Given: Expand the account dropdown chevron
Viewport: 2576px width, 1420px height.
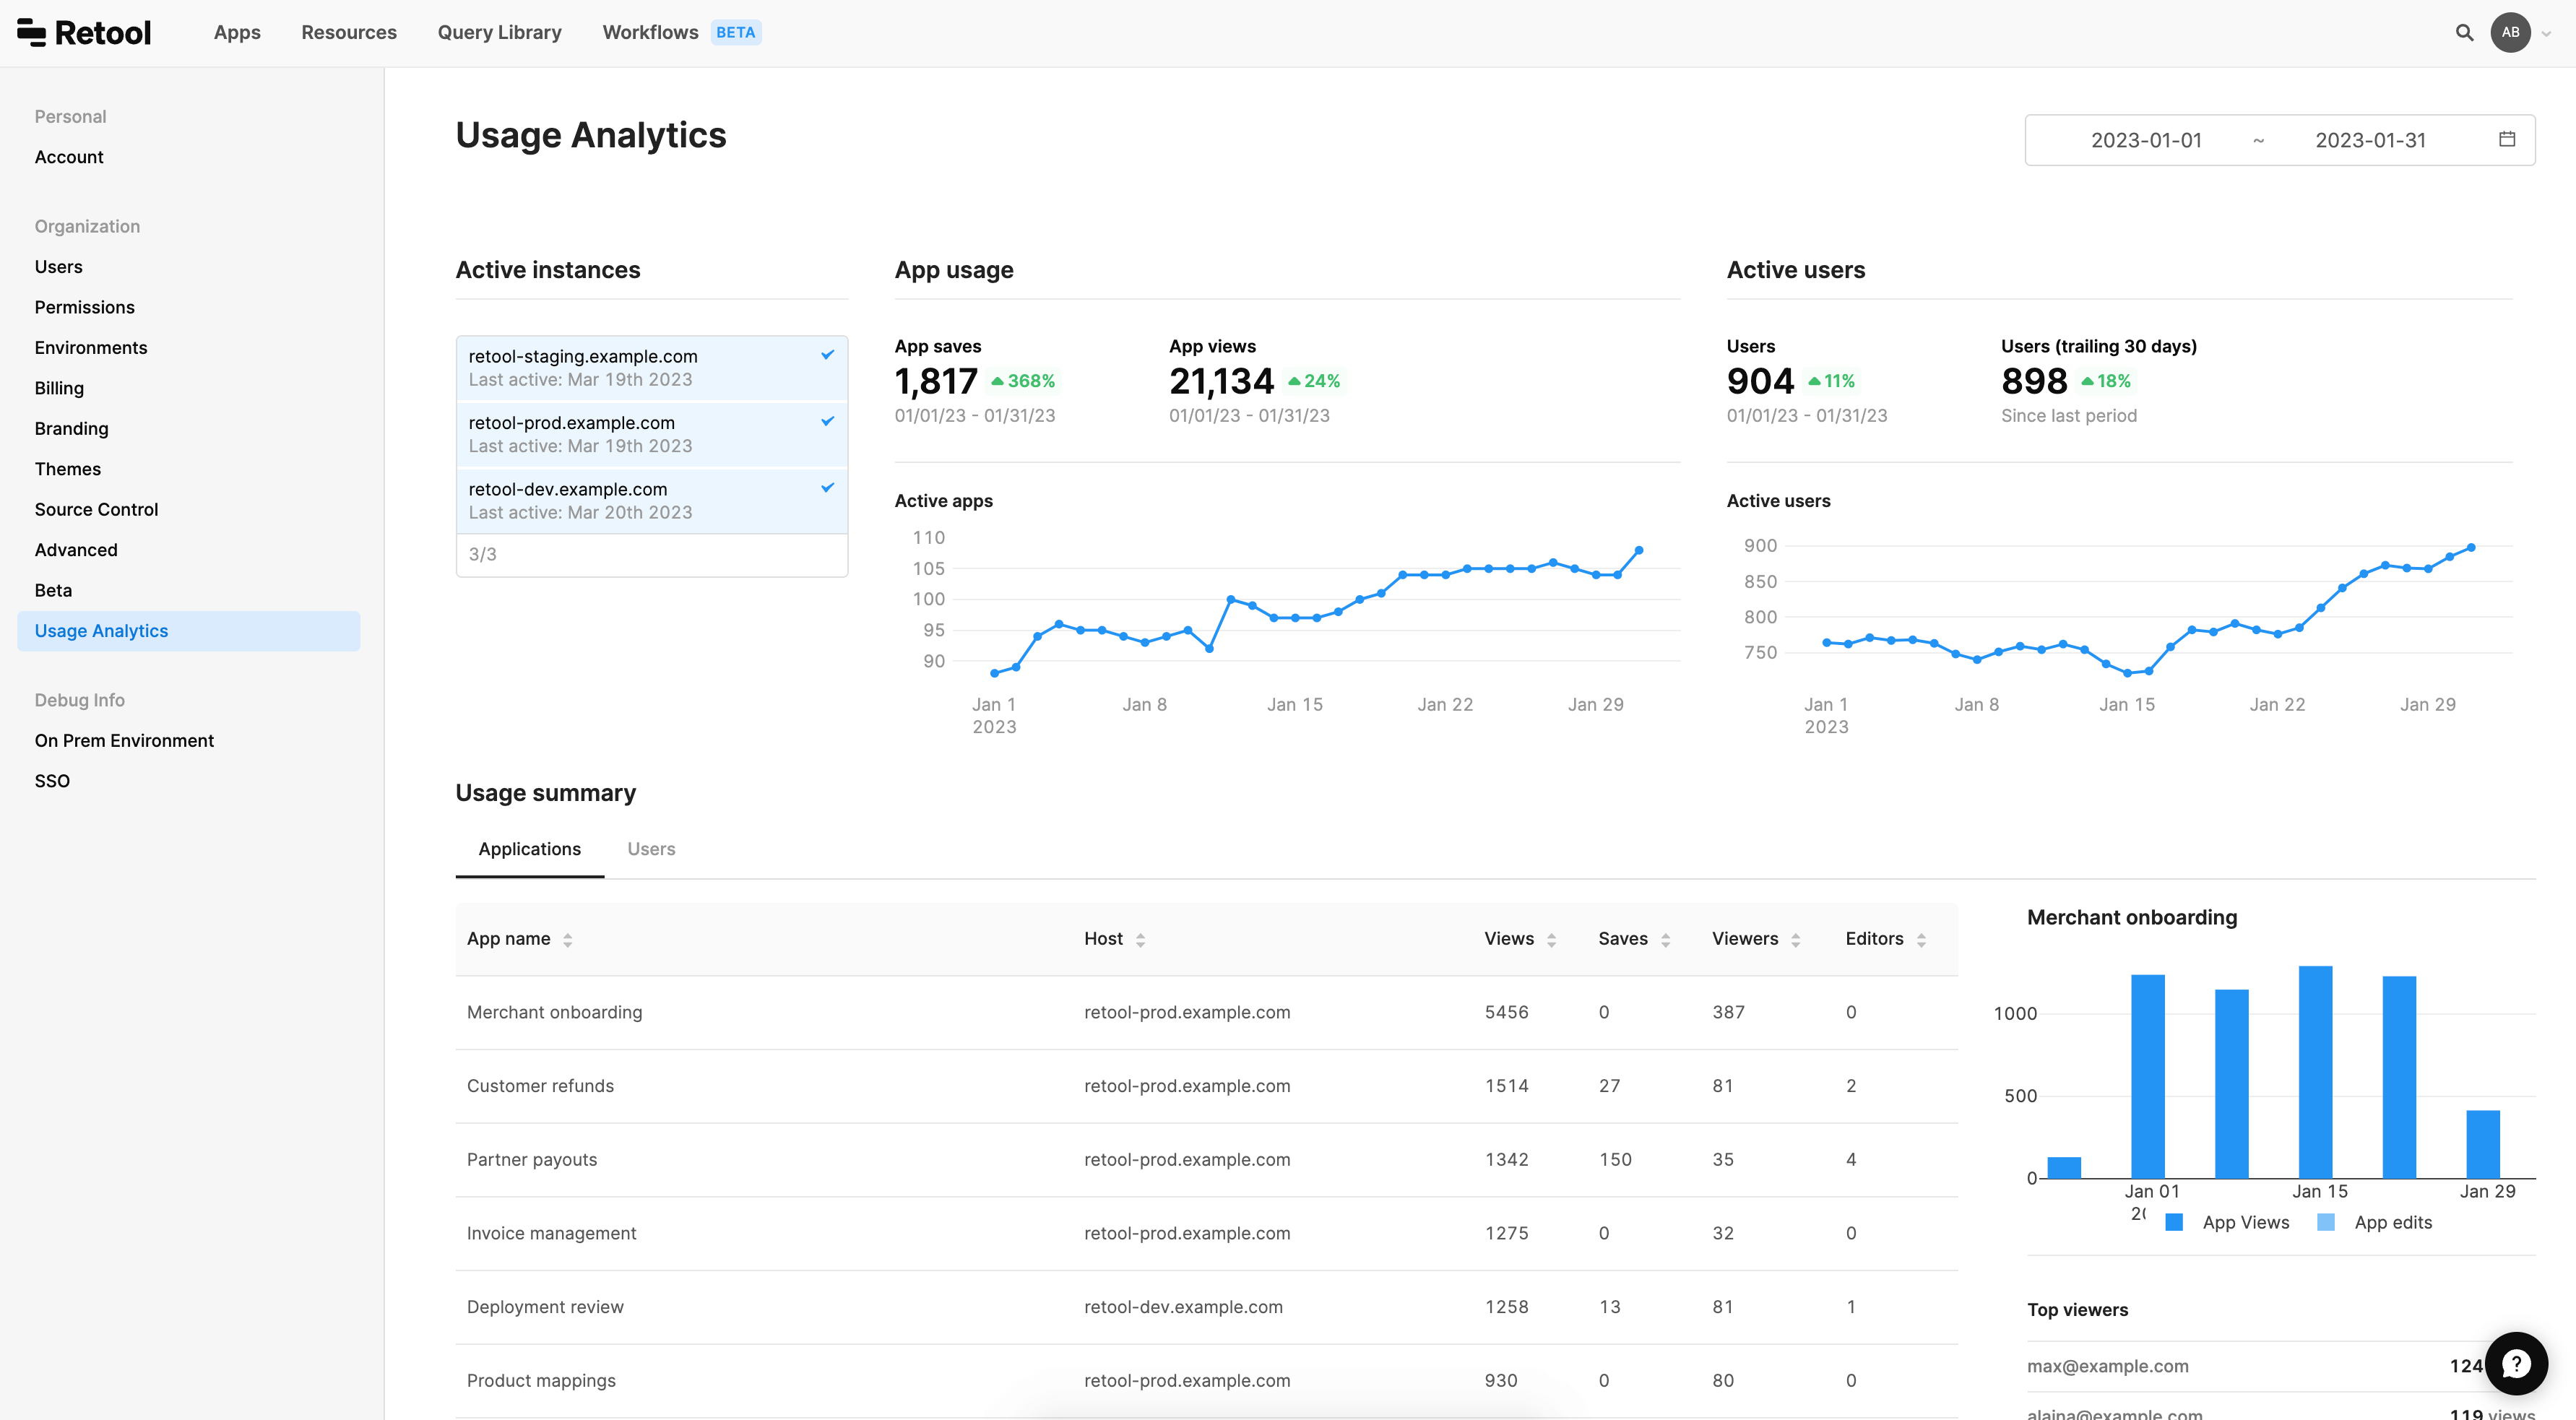Looking at the screenshot, I should [x=2546, y=33].
